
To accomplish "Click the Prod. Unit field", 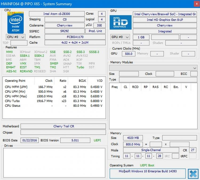I will click(x=95, y=31).
